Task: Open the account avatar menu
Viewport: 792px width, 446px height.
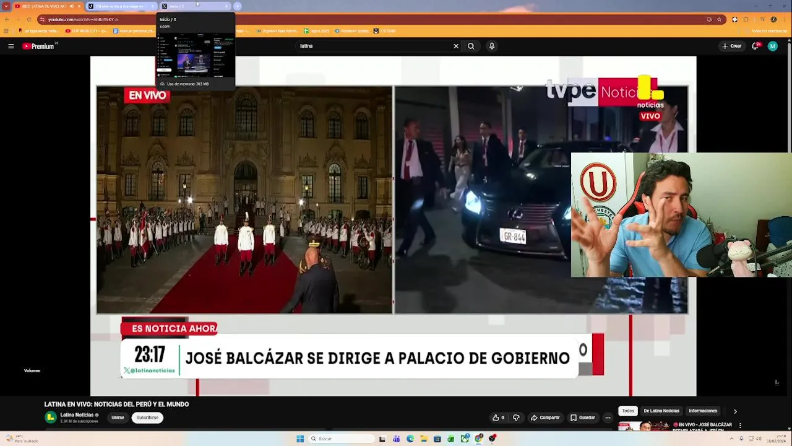Action: [x=772, y=46]
